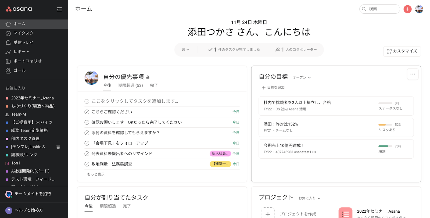
Task: Select 今後 tab in 自分の優先事項
Action: [x=107, y=85]
